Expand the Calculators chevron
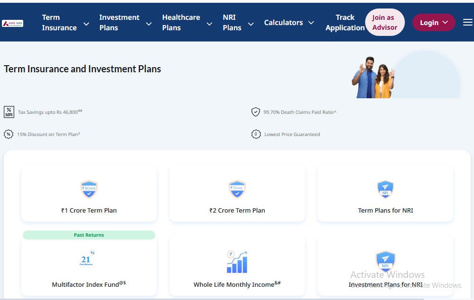Screen dimensions: 474x300 311,23
